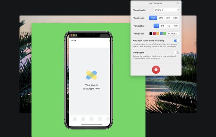Click the 'Frame color' label
The width and height of the screenshot is (216, 137).
coord(138,34)
